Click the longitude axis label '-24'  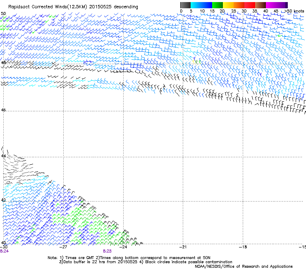[x=123, y=247]
